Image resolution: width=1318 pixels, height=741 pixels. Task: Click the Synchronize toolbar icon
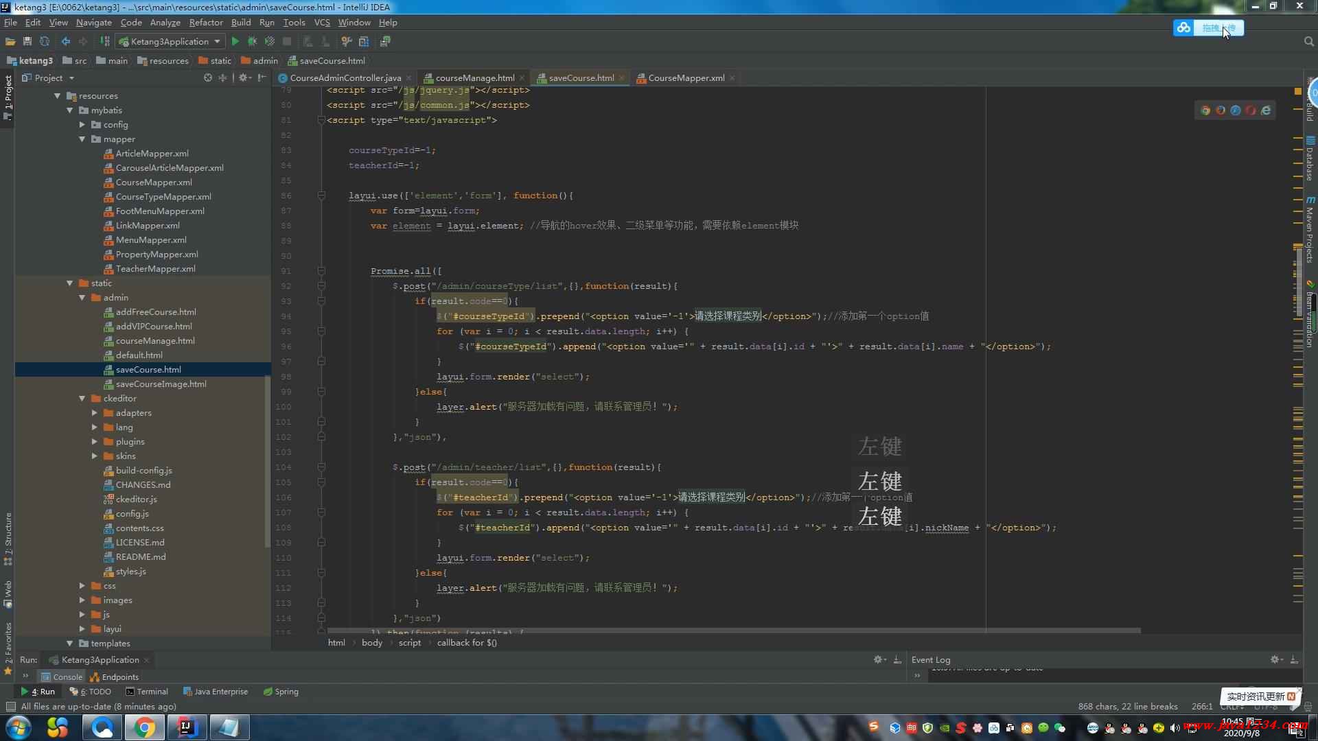(x=45, y=41)
